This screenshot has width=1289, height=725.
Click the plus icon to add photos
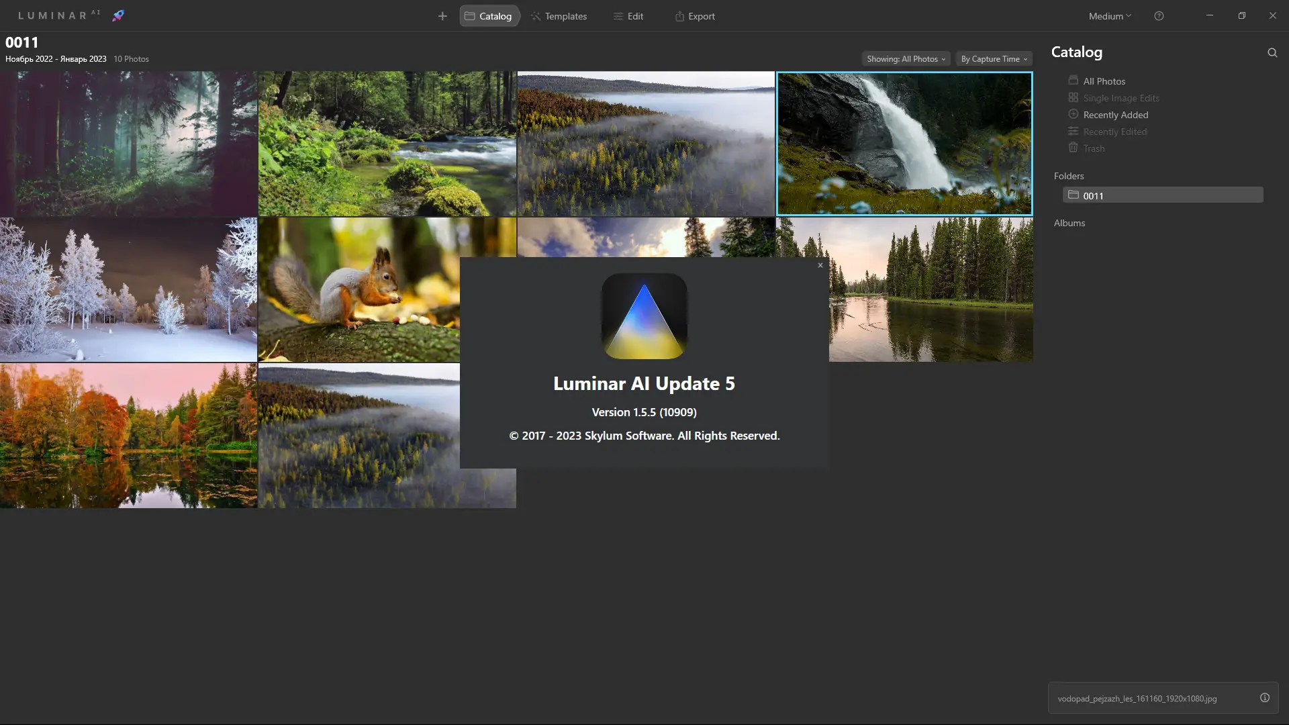click(442, 16)
